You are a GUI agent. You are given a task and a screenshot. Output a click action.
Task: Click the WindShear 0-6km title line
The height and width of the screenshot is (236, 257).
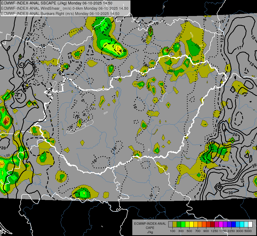click(x=65, y=8)
